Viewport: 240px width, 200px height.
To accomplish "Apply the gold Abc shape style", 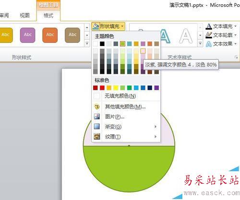I will [6, 35].
